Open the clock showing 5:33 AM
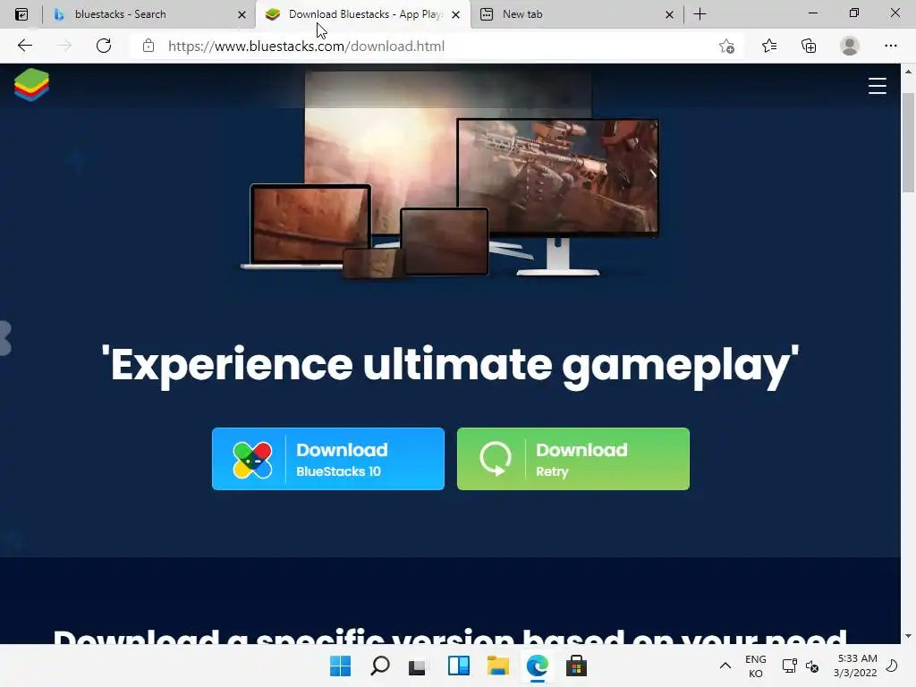The image size is (916, 687). pos(856,666)
